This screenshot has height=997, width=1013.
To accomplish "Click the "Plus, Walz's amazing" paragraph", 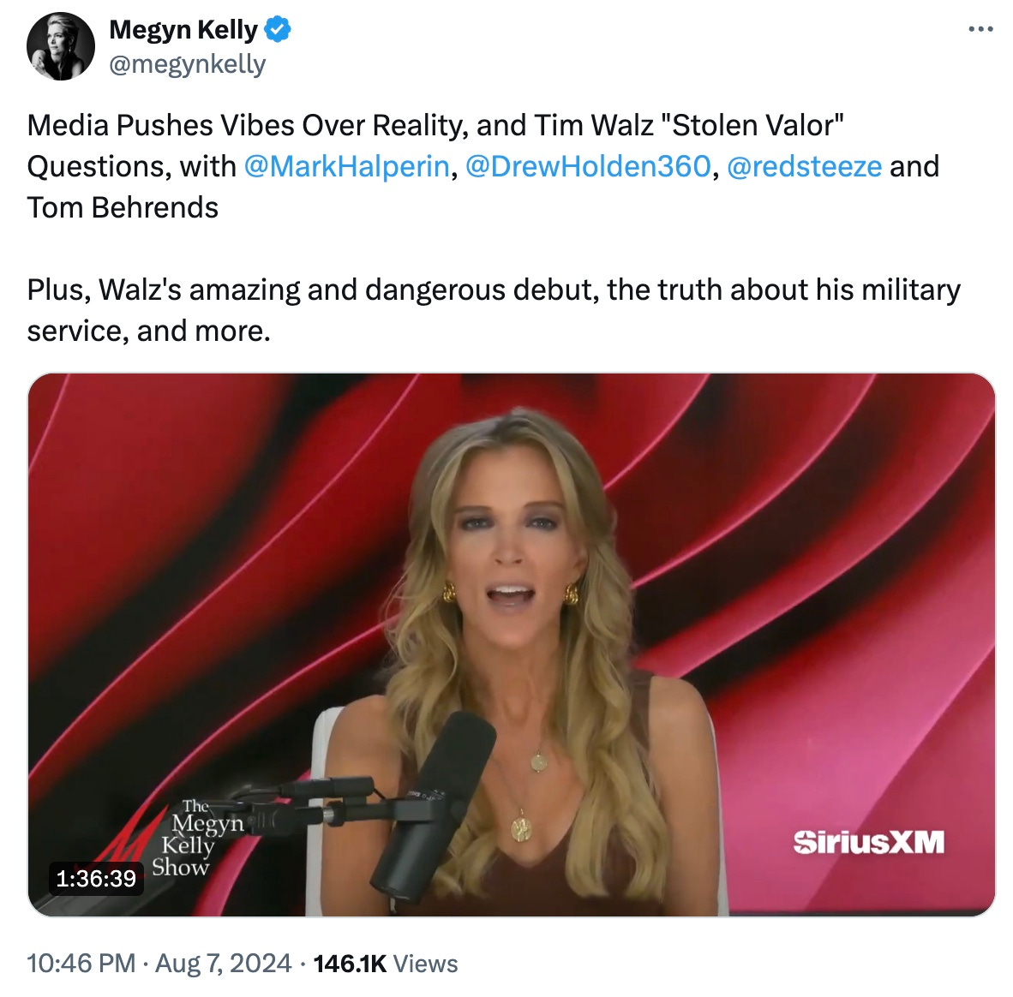I will coord(494,310).
